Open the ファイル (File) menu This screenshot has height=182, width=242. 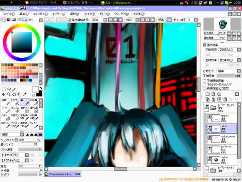pyautogui.click(x=9, y=14)
